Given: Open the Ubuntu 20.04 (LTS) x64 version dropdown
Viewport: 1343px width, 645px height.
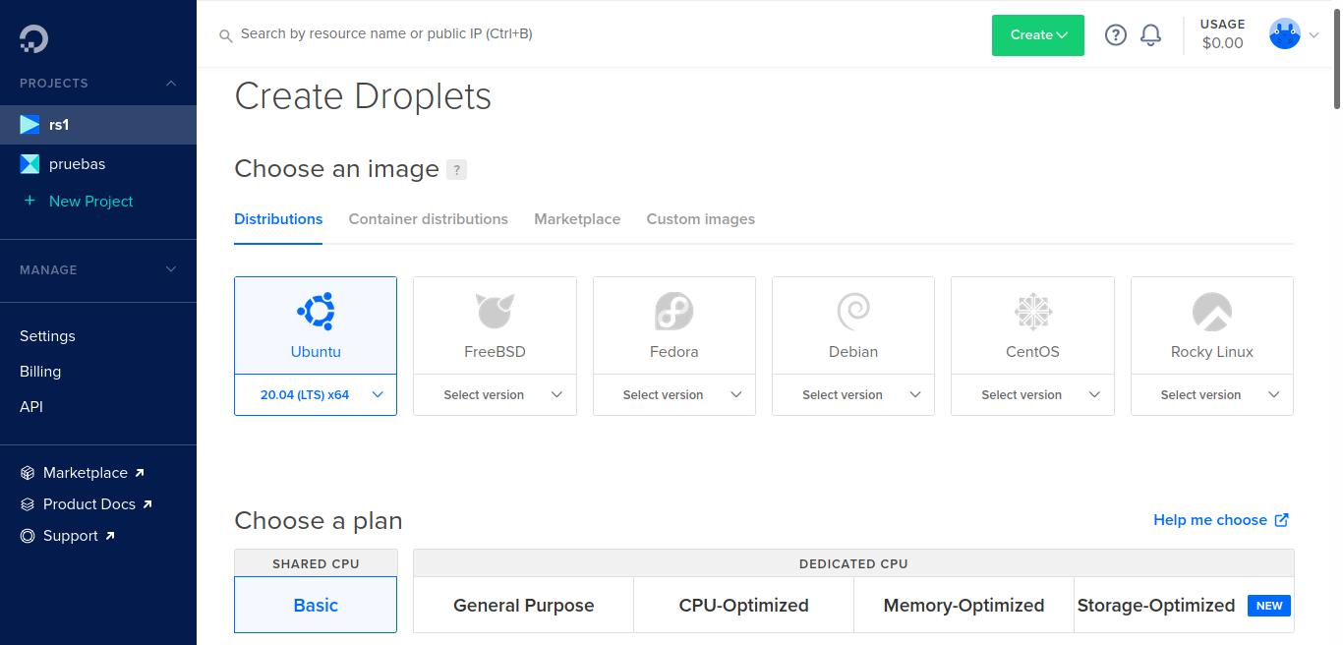Looking at the screenshot, I should click(316, 395).
